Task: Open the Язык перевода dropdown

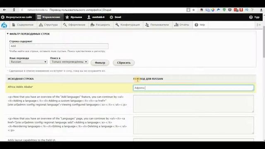Action: [28, 62]
